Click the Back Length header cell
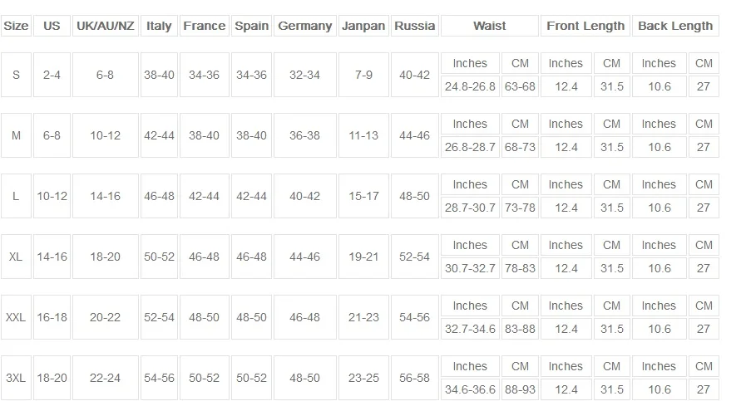The image size is (741, 401). pyautogui.click(x=675, y=26)
